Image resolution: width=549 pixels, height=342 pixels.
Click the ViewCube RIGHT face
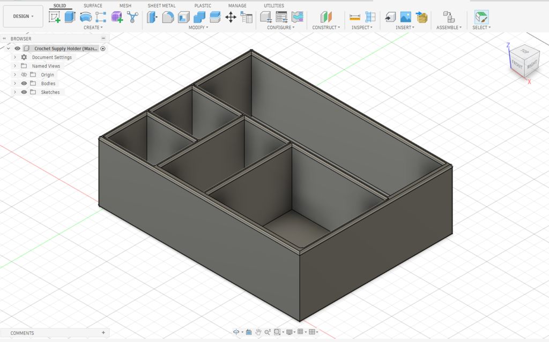point(532,65)
